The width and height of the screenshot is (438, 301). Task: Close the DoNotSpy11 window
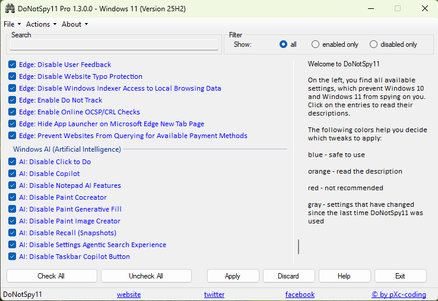[x=425, y=9]
